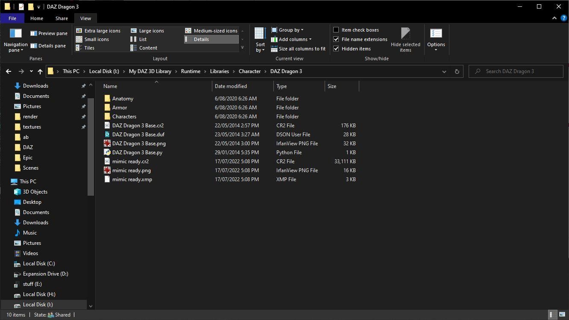Navigate to Character in address bar

[249, 71]
